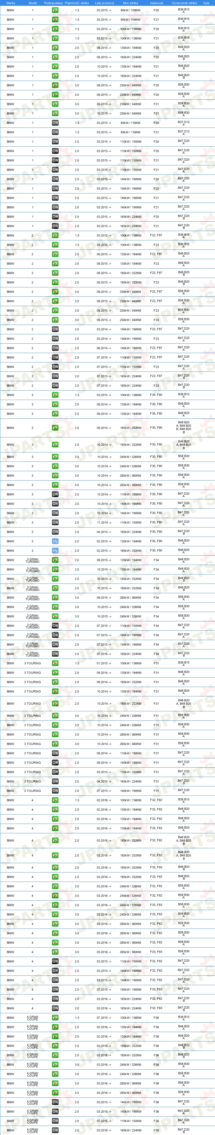
Task: Click petrol icon in 80kW / 109KM F21 row
Action: (x=55, y=19)
